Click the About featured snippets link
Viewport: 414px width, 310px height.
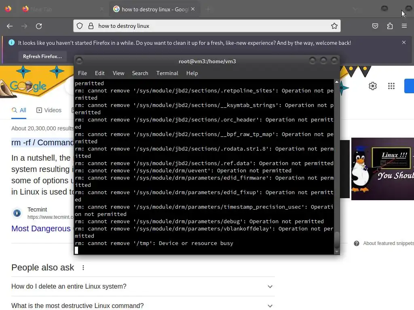coord(389,243)
